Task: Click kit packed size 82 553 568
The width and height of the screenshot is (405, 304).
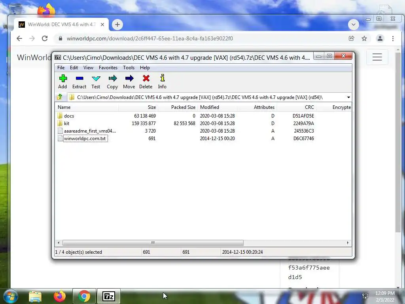Action: pos(184,123)
